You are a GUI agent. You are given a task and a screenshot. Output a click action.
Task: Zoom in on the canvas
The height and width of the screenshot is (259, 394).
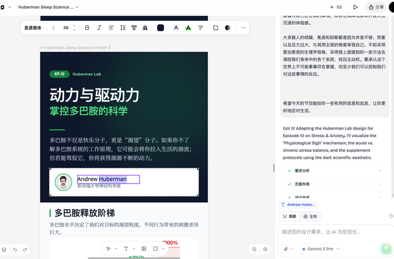(265, 249)
